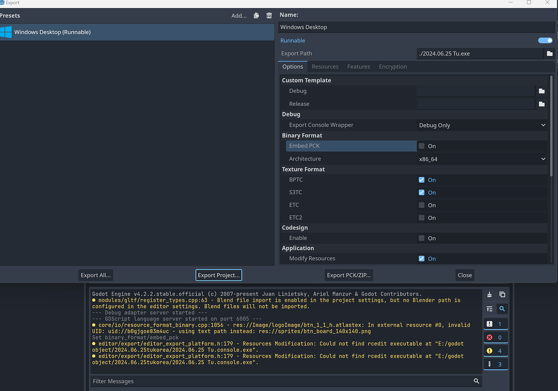Image resolution: width=558 pixels, height=391 pixels.
Task: Disable Modify Resources under Application
Action: click(421, 258)
